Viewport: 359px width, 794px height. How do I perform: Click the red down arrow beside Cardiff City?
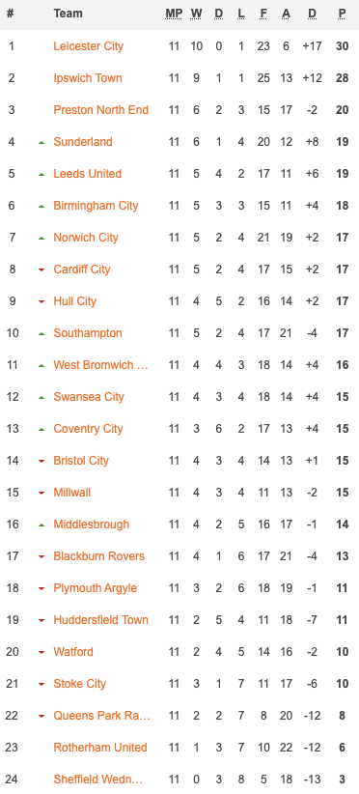point(41,270)
